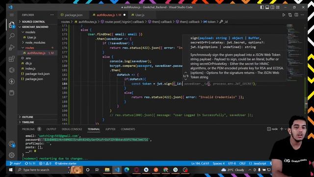Open problems count in status bar
Viewport: 314px width, 177px height.
pos(45,163)
